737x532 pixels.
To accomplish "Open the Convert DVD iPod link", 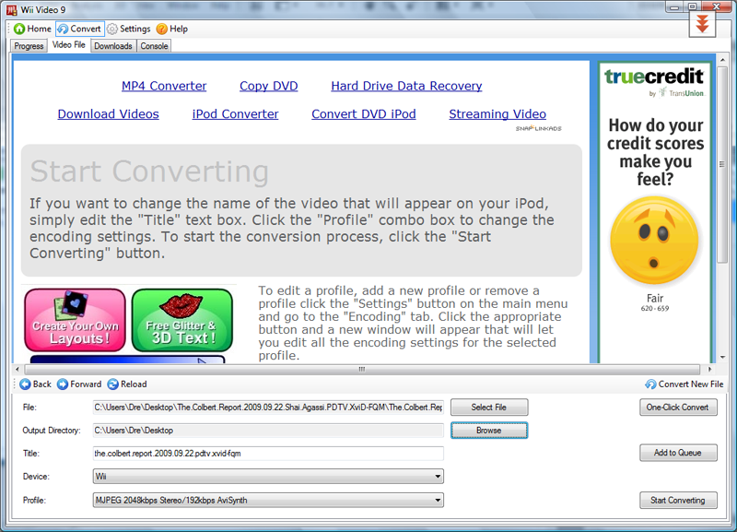I will pos(363,113).
